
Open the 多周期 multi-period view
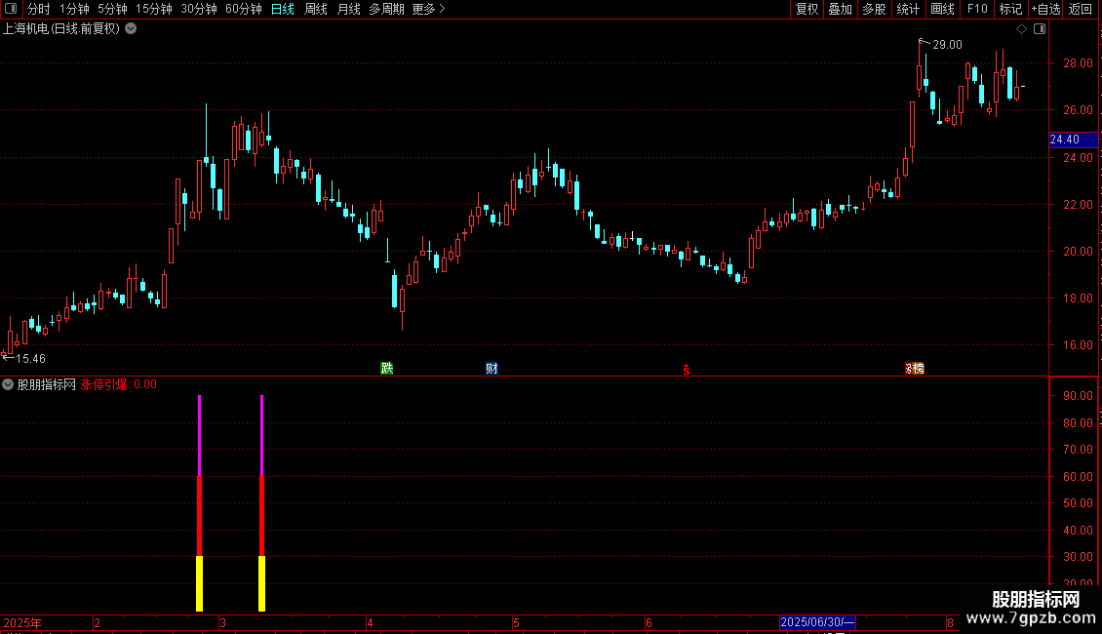pyautogui.click(x=386, y=9)
